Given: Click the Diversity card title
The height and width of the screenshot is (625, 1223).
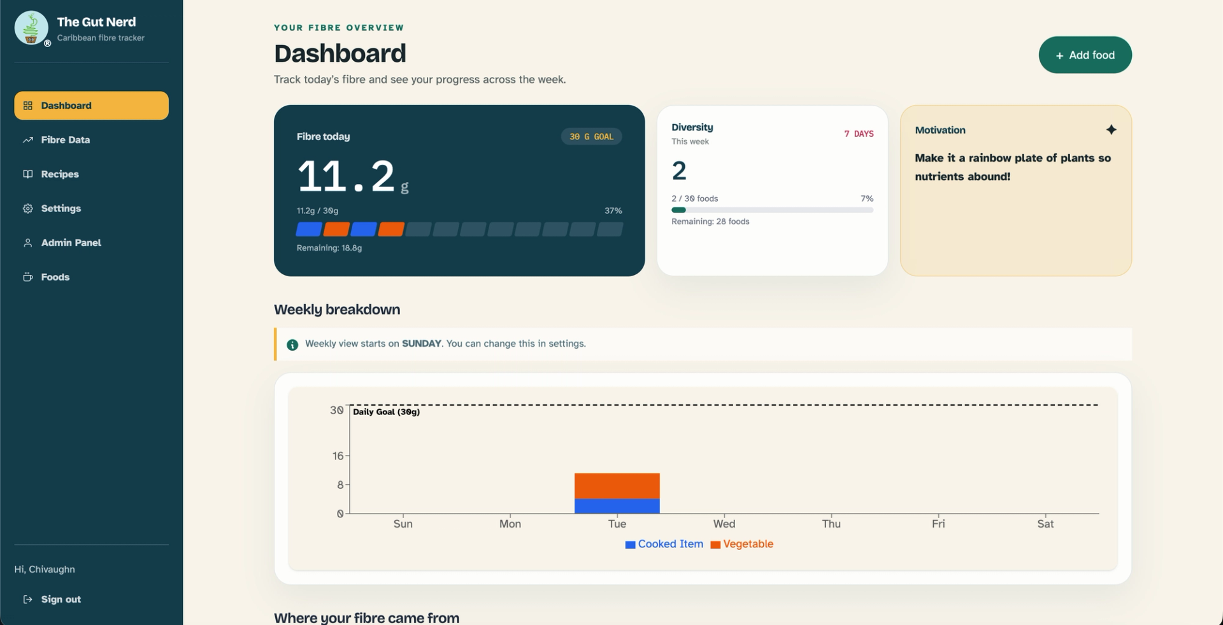Looking at the screenshot, I should point(692,127).
